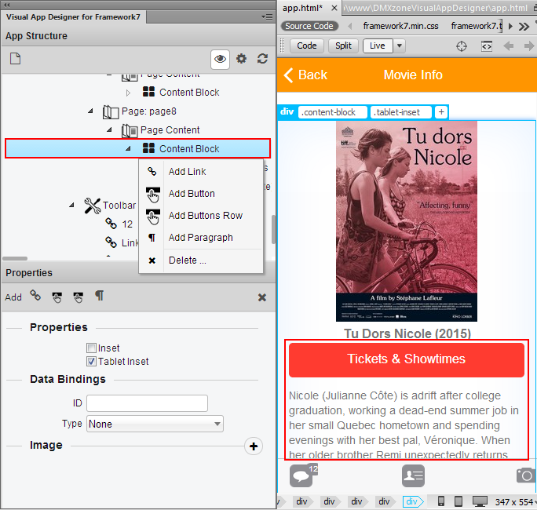Click the new page icon in App Structure
The width and height of the screenshot is (537, 510).
pos(15,59)
